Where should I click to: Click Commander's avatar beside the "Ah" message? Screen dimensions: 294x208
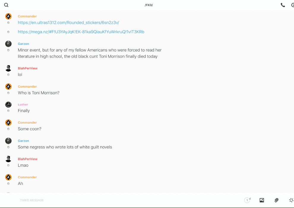point(8,177)
